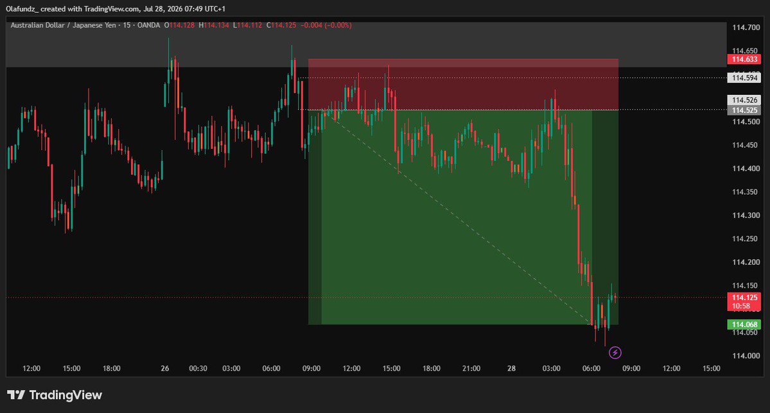Select the green profit zone of the short position
Screen dimensions: 770x413
pyautogui.click(x=463, y=217)
